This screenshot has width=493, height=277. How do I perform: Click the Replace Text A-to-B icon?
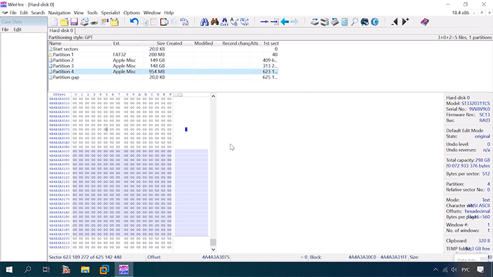coord(234,22)
